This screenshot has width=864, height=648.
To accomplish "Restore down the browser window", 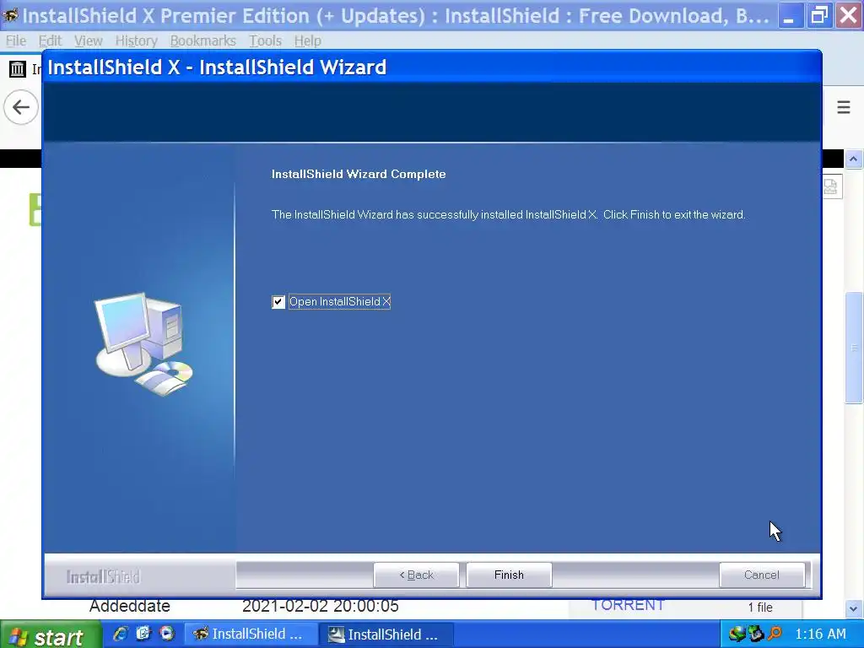I will [819, 15].
